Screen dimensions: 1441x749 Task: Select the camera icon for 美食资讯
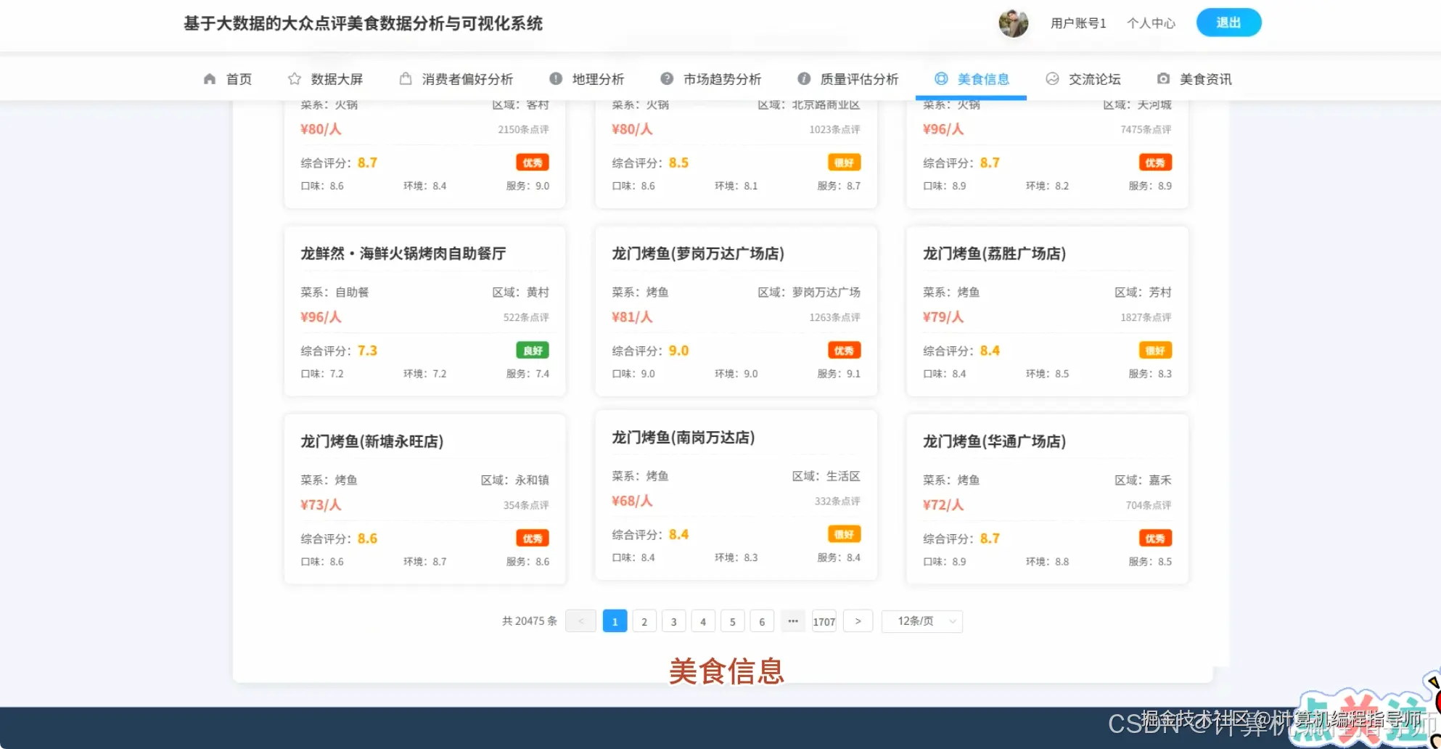coord(1163,78)
